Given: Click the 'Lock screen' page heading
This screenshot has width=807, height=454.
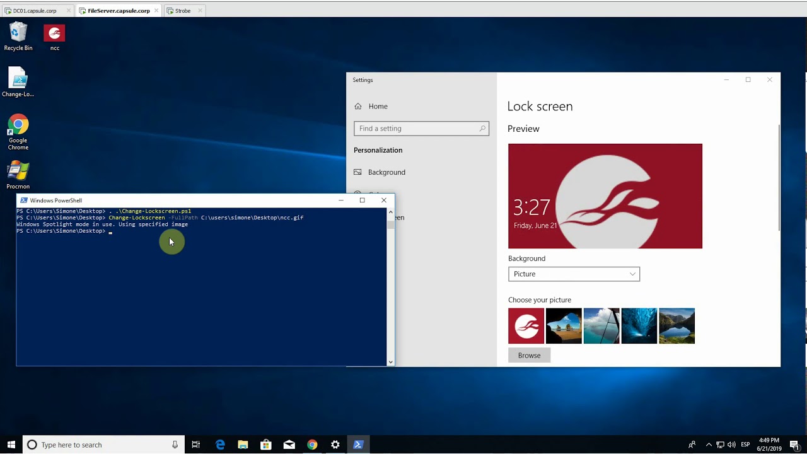Looking at the screenshot, I should [540, 107].
